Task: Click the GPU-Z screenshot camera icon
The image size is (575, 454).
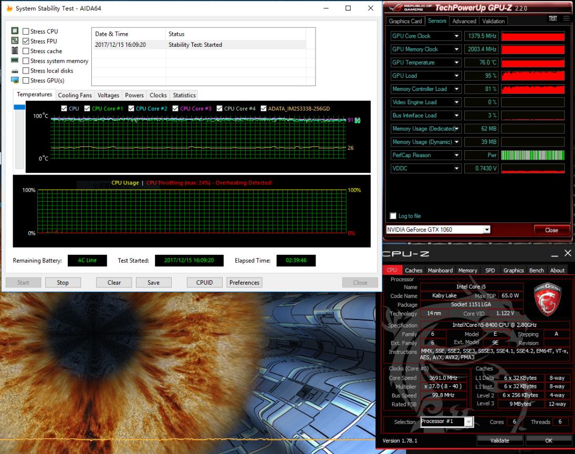Action: pyautogui.click(x=552, y=18)
